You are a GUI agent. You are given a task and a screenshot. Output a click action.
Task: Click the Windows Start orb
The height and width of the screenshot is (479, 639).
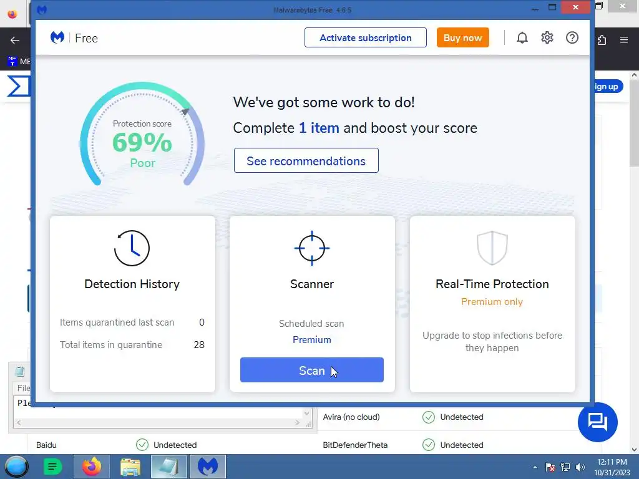[17, 467]
